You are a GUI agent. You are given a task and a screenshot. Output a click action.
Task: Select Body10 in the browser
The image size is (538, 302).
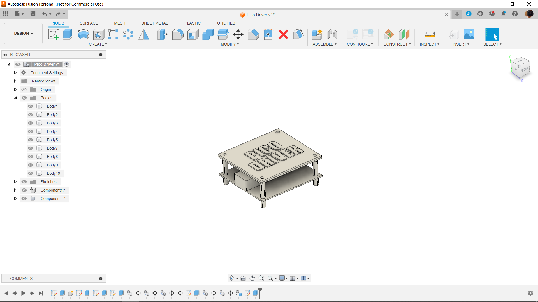coord(53,173)
